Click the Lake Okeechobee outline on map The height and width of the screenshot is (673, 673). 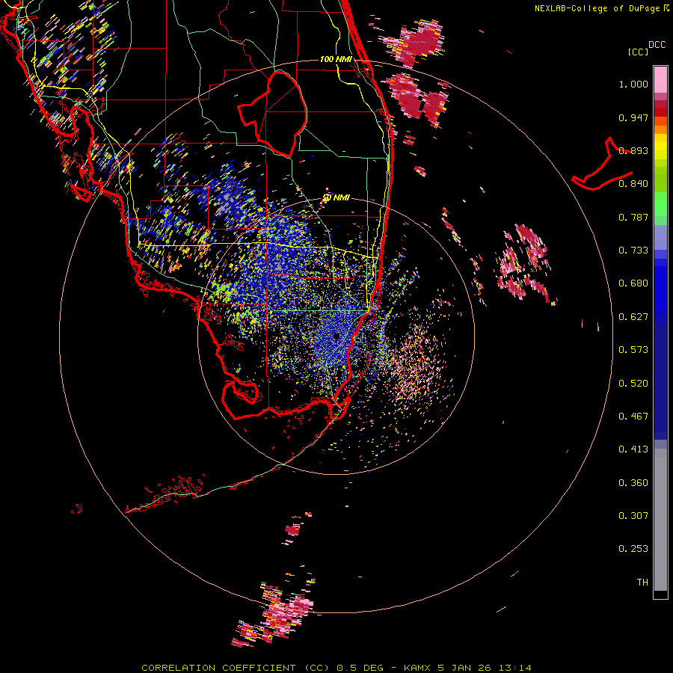tap(272, 114)
